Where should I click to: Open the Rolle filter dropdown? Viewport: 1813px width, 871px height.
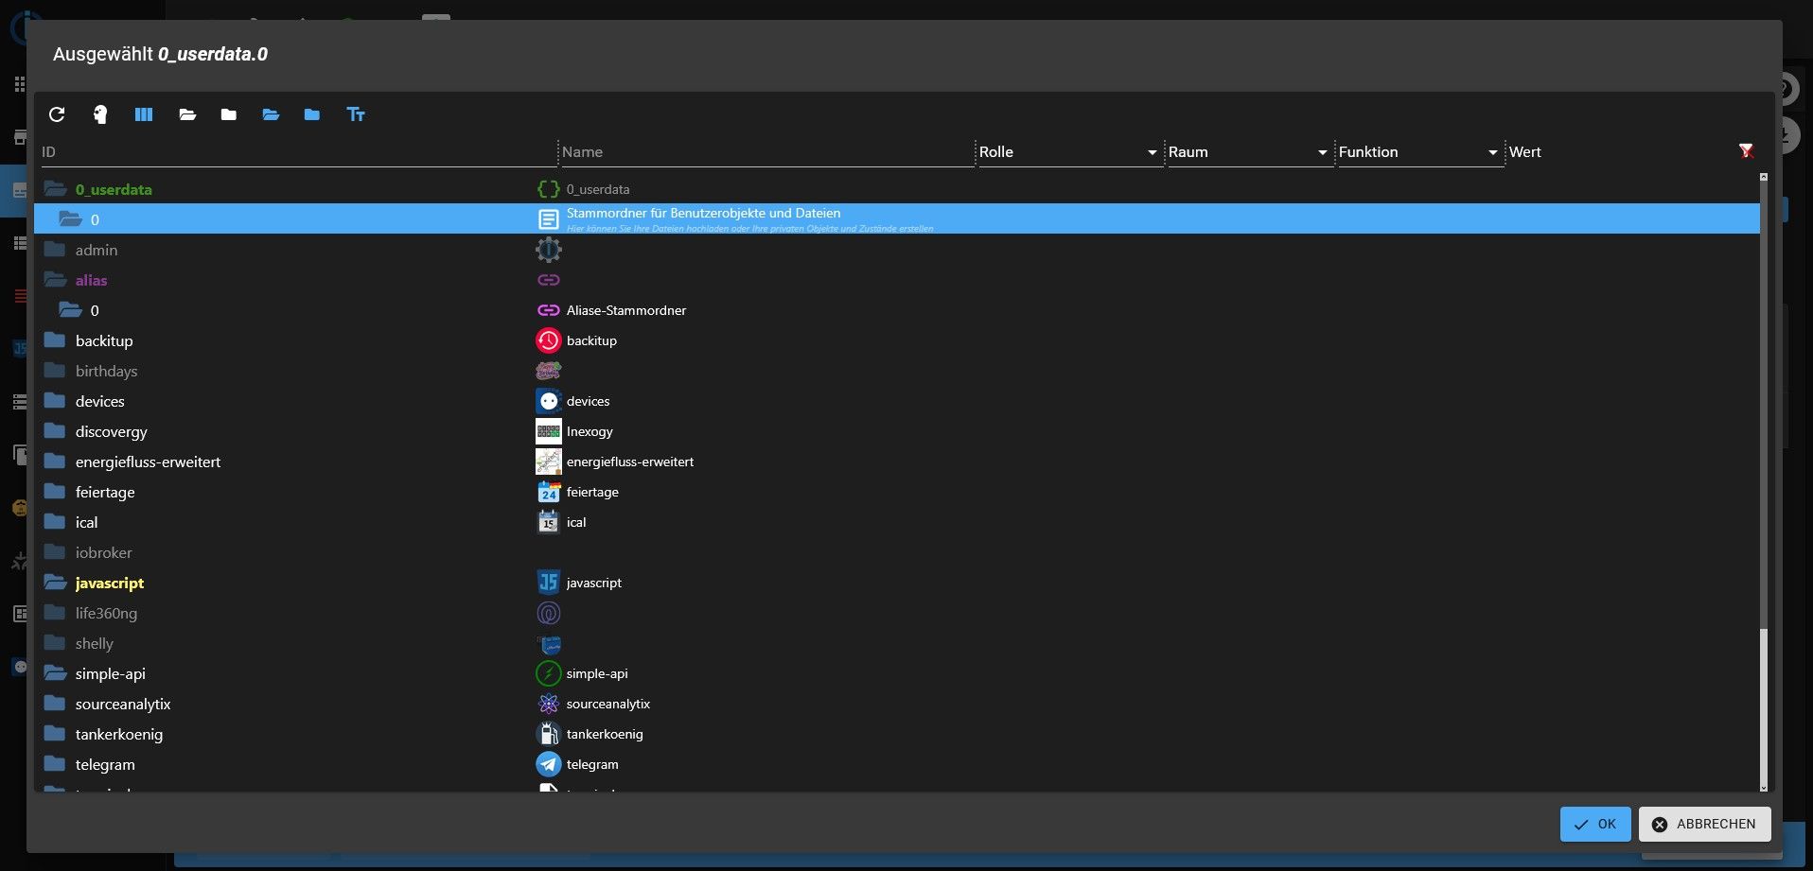[1069, 152]
